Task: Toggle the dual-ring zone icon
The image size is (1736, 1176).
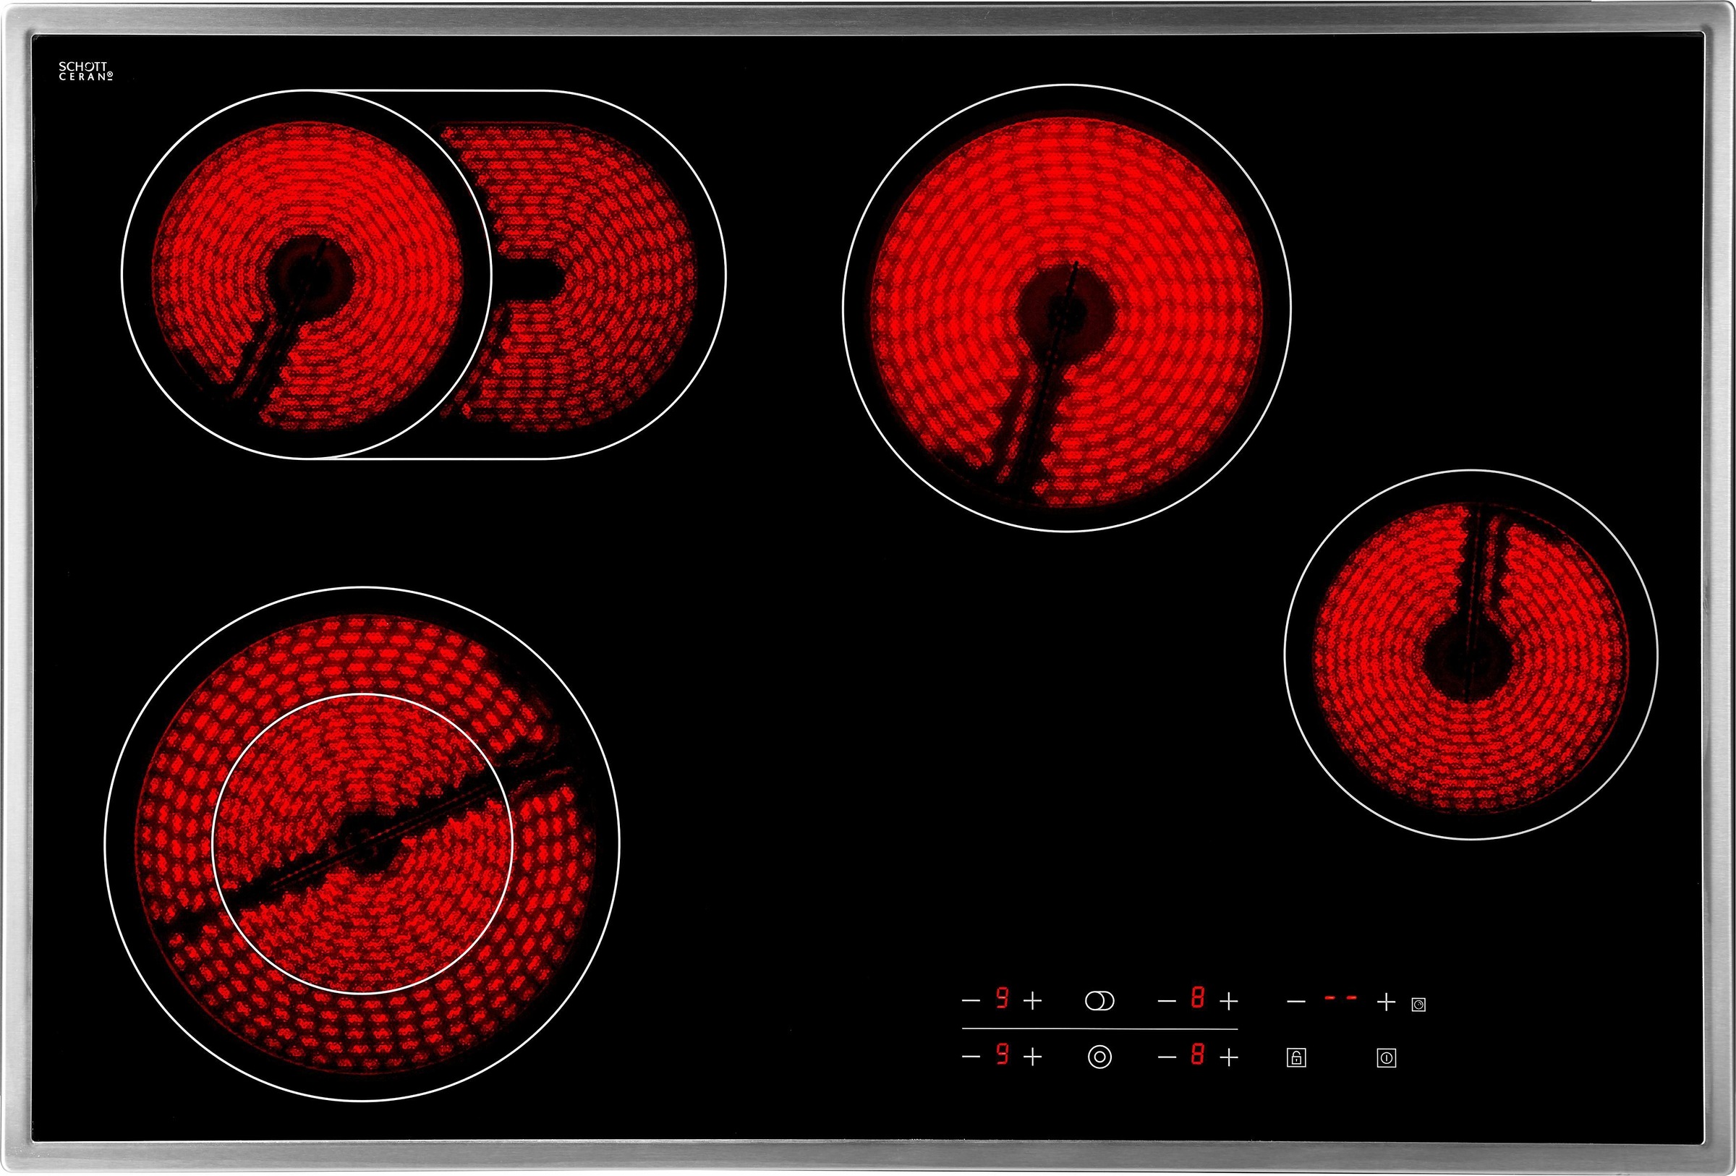Action: coord(1099,1057)
